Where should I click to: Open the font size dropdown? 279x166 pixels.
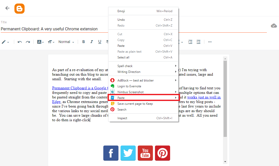[x=51, y=42]
